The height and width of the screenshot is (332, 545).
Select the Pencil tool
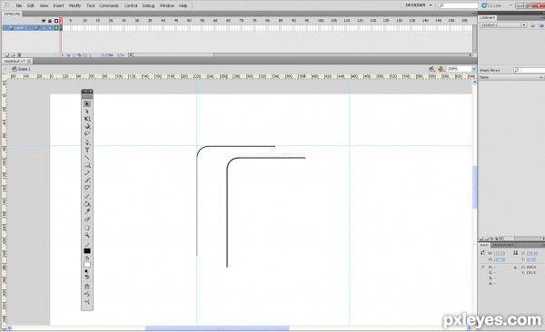click(87, 172)
